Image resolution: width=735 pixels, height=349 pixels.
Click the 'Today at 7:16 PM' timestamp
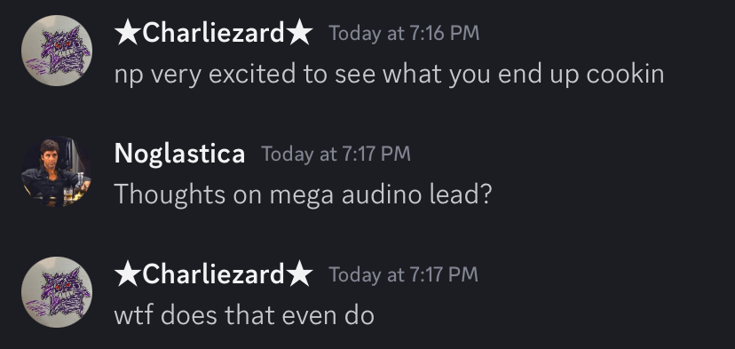[404, 34]
